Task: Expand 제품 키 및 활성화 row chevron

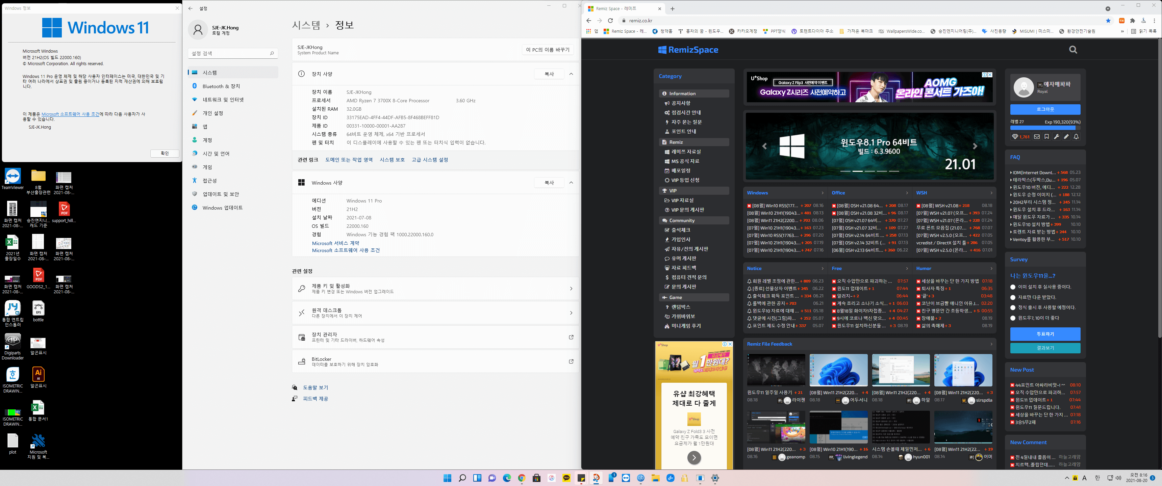Action: coord(571,289)
